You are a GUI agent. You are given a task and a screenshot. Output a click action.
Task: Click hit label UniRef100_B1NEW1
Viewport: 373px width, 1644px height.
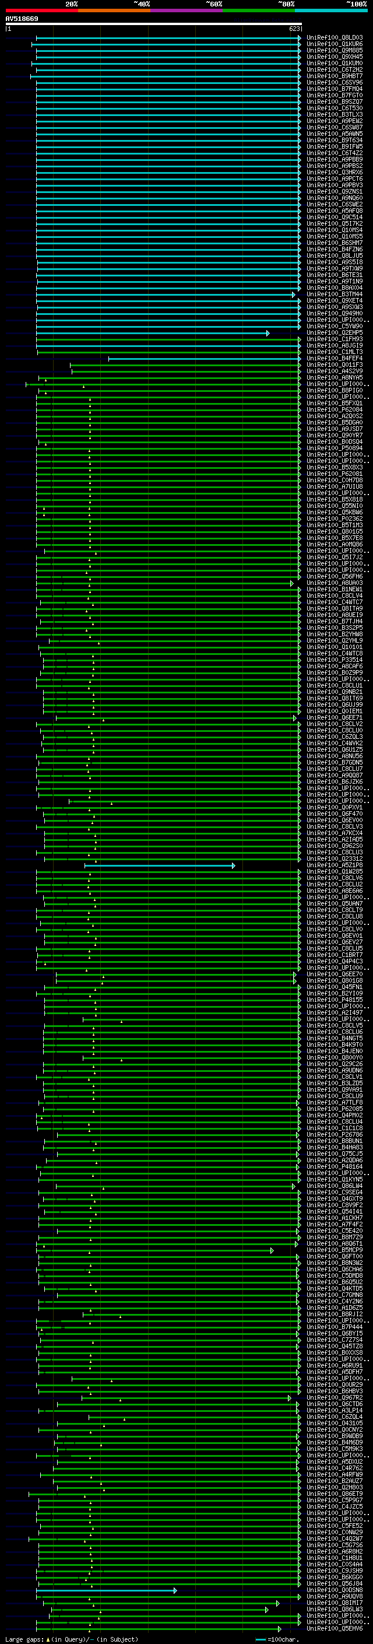pyautogui.click(x=334, y=589)
